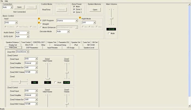191x110 pixels.
Task: Toggle the Zone2 Mute checkbox
Action: (56, 82)
